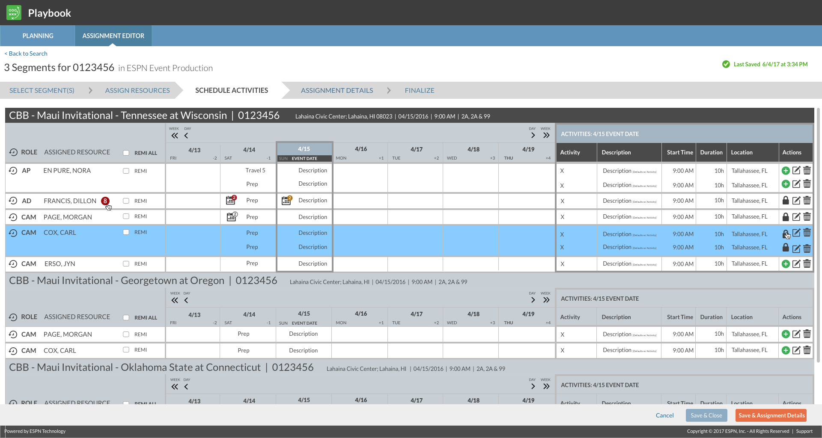Check REMI for ERSO, JYN

click(126, 264)
